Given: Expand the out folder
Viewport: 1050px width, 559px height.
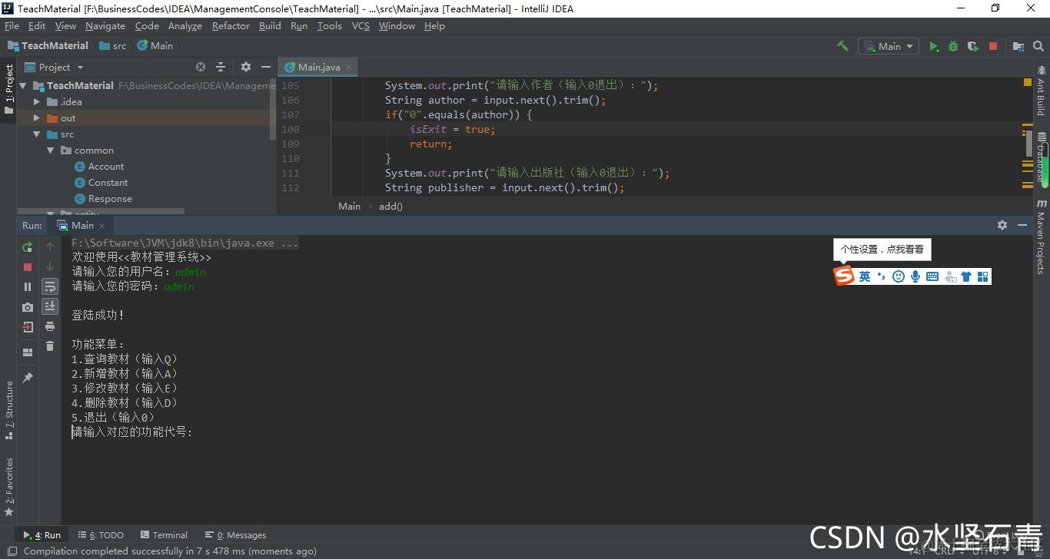Looking at the screenshot, I should point(37,118).
